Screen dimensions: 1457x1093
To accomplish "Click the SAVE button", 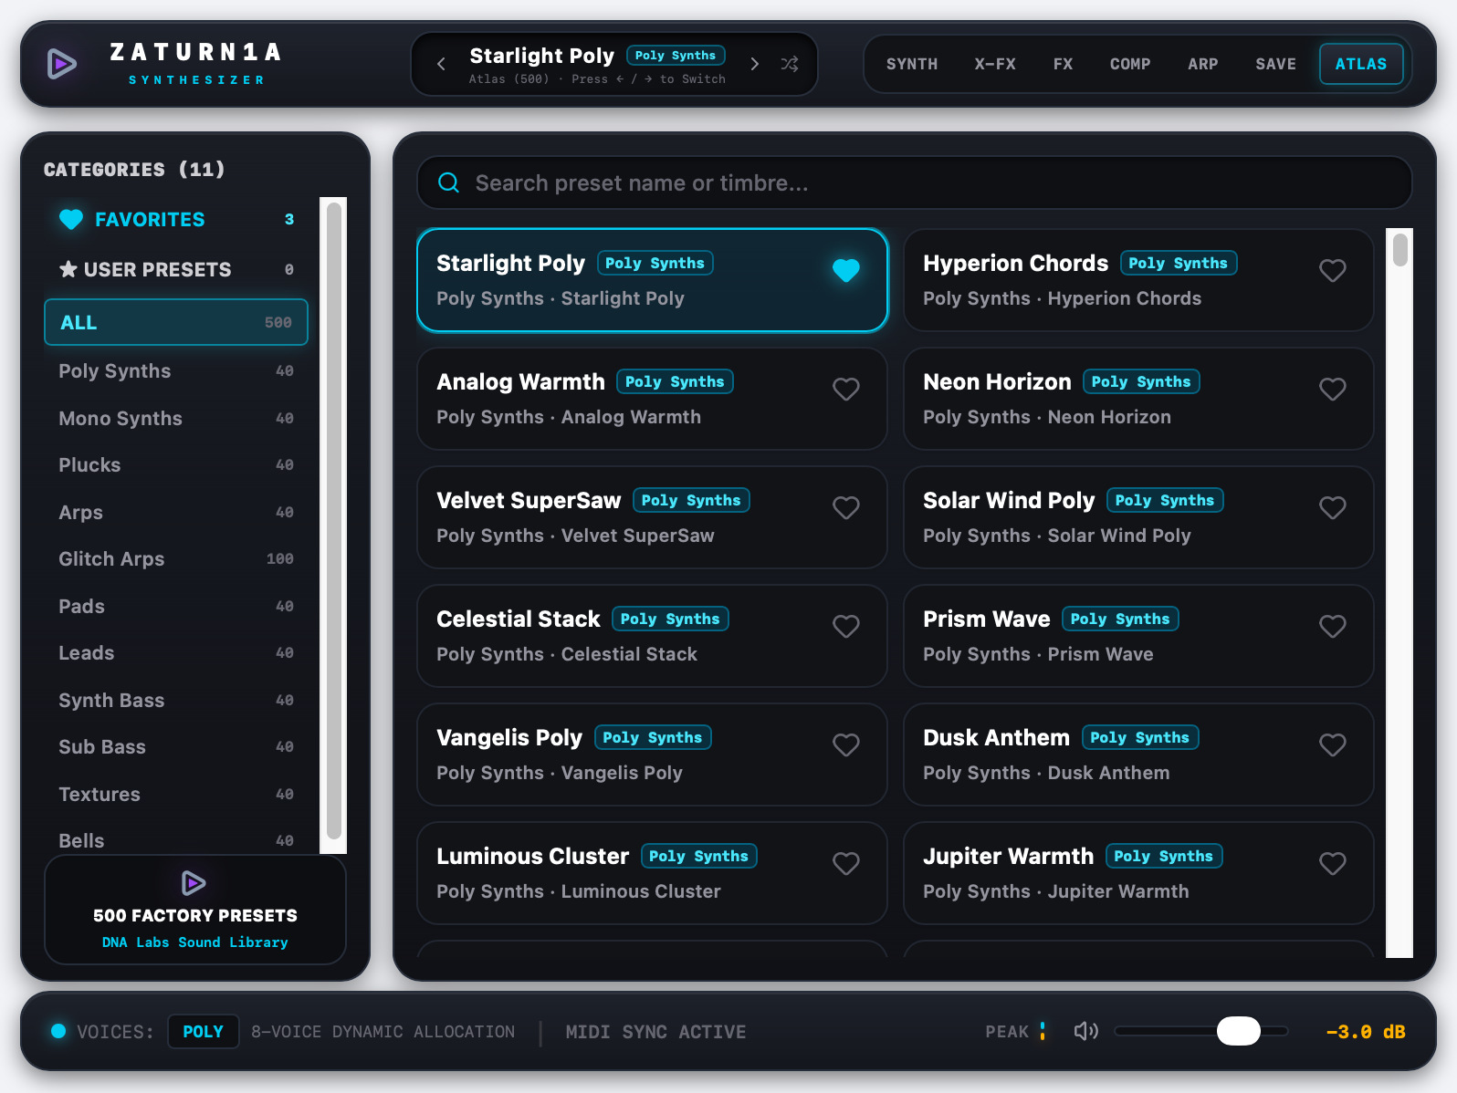I will click(x=1275, y=64).
